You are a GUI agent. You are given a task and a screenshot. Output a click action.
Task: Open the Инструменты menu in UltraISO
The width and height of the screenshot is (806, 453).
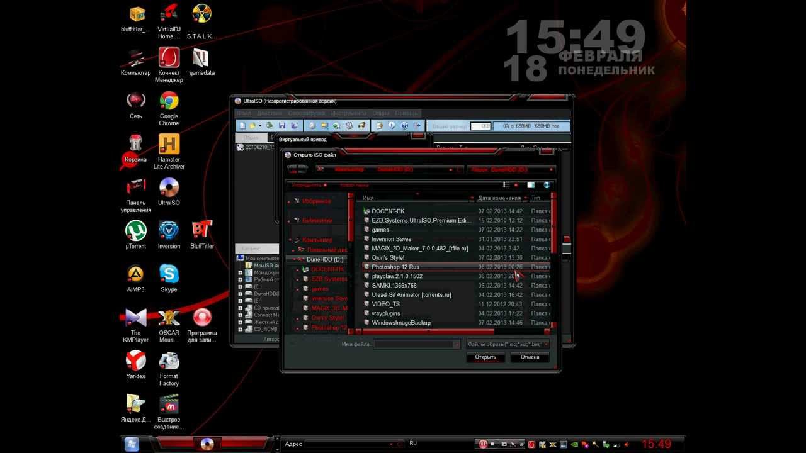pyautogui.click(x=349, y=113)
